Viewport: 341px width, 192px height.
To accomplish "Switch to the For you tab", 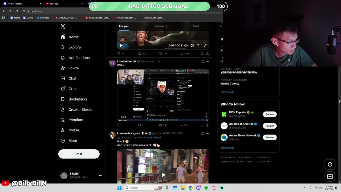I will coord(124,26).
